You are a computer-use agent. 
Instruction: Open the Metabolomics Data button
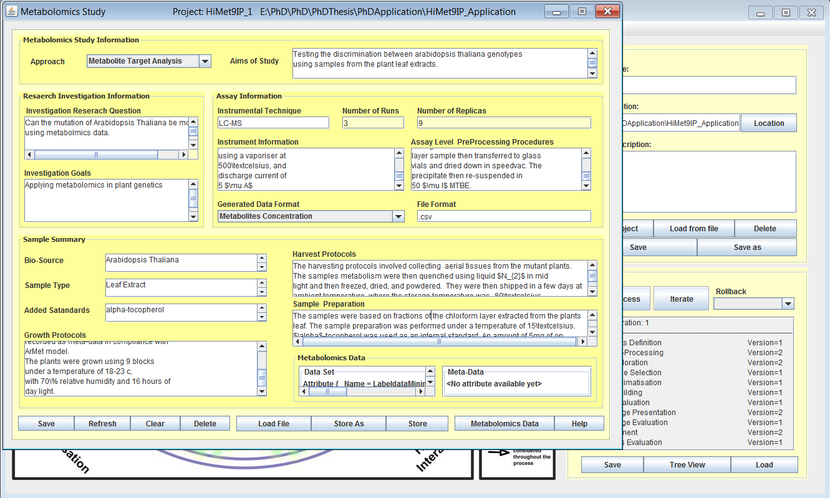(504, 424)
